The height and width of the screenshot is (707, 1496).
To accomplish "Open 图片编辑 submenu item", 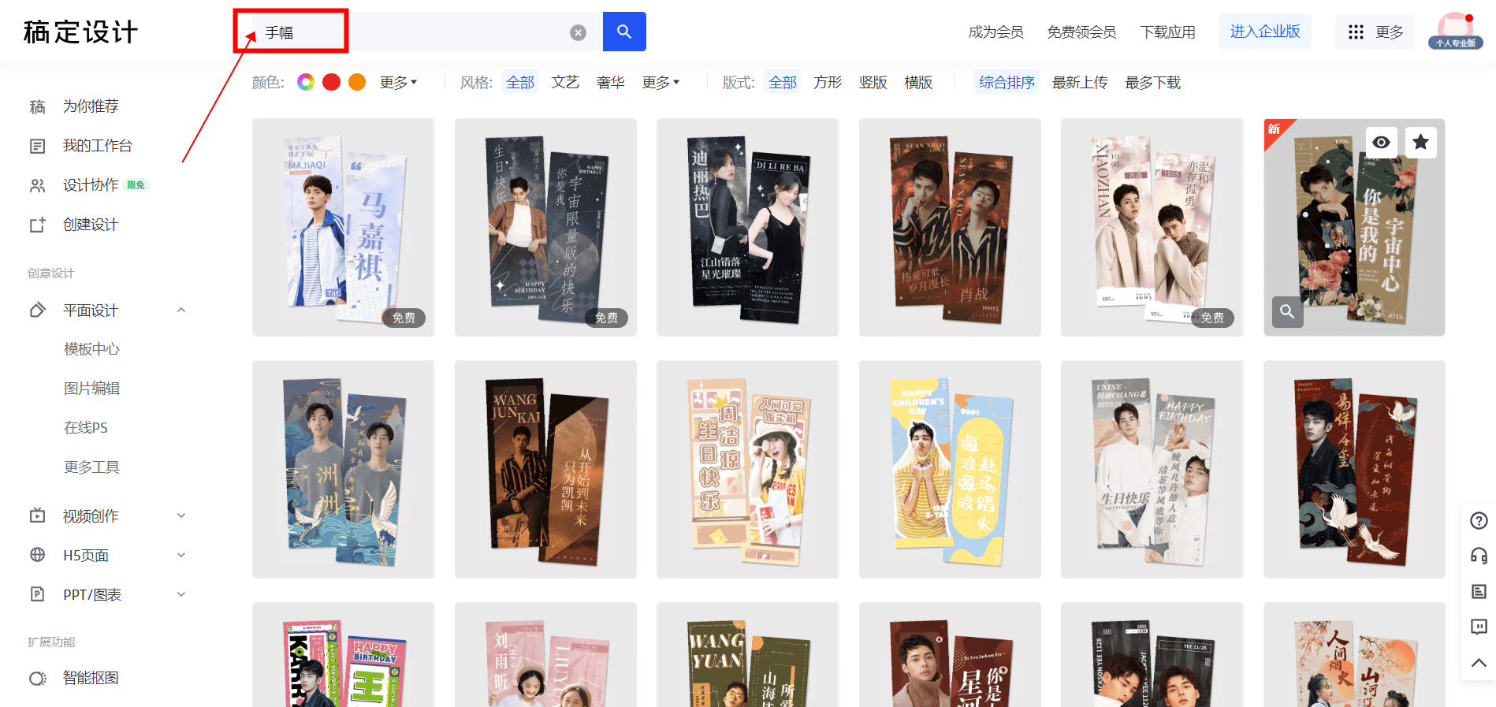I will pos(92,389).
